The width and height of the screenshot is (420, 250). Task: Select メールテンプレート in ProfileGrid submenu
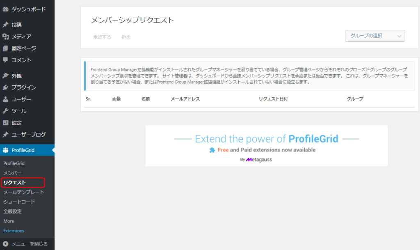tap(23, 192)
